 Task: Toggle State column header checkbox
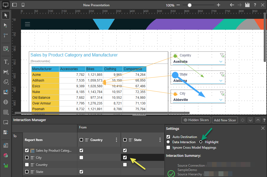(x=125, y=140)
